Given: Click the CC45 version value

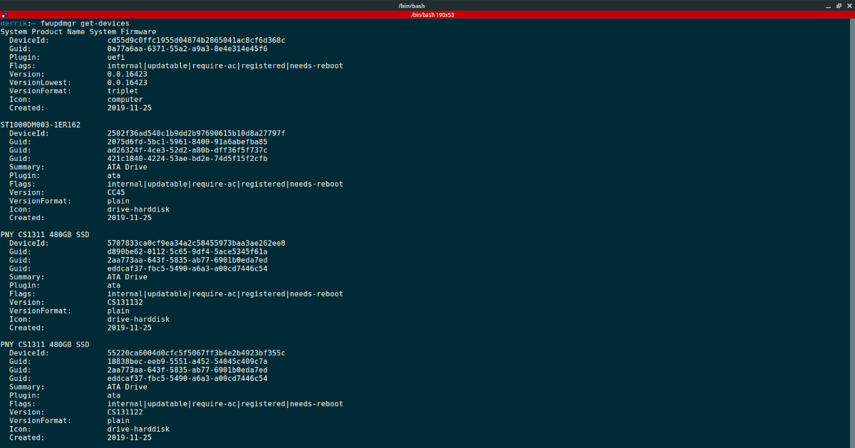Looking at the screenshot, I should click(116, 192).
